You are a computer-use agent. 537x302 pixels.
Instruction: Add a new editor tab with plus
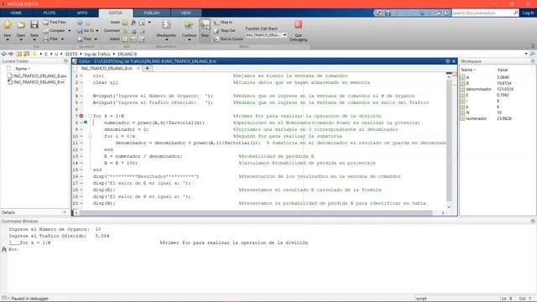coord(148,68)
